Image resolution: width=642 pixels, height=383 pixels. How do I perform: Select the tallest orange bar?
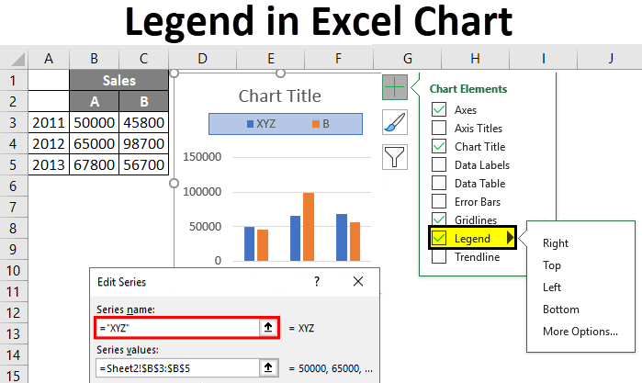309,227
